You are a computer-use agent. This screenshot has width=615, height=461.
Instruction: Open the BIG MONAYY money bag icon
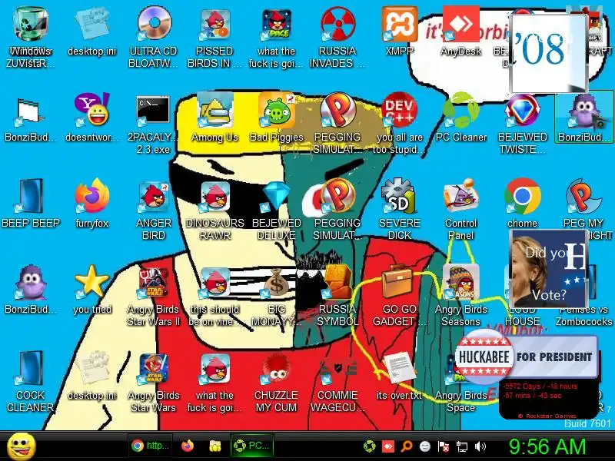click(x=277, y=282)
